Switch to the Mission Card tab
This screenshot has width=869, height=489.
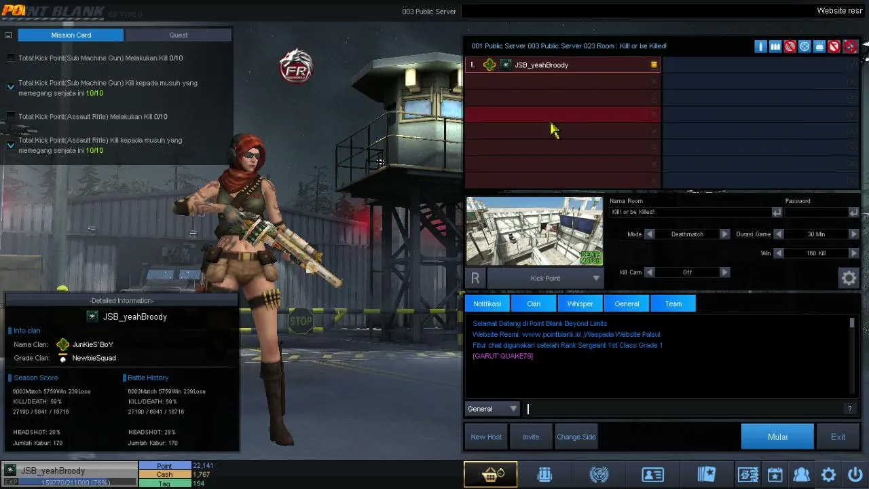tap(71, 35)
